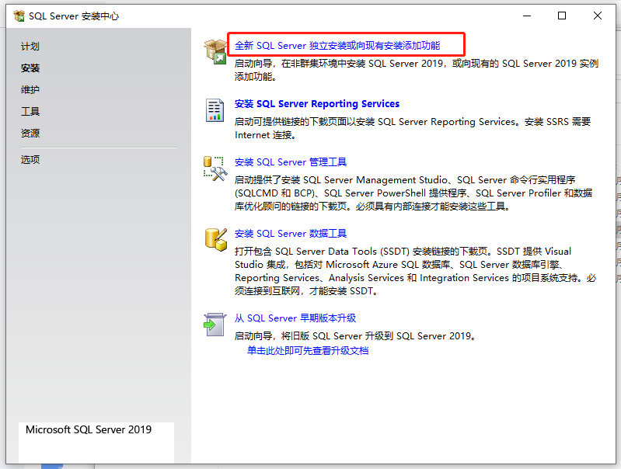Screen dimensions: 621x469
Task: Maximize the SQL Server 安装中心 window
Action: [x=562, y=16]
